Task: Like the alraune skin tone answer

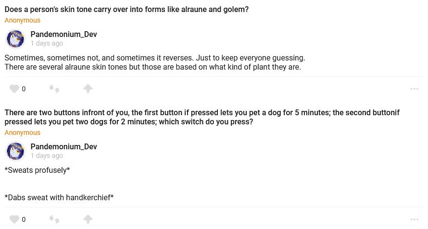Action: click(14, 89)
